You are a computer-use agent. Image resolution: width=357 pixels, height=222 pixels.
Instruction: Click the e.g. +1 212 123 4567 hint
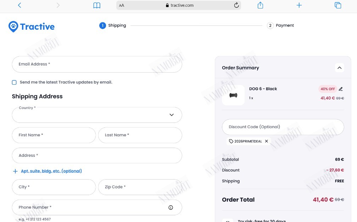pos(35,219)
